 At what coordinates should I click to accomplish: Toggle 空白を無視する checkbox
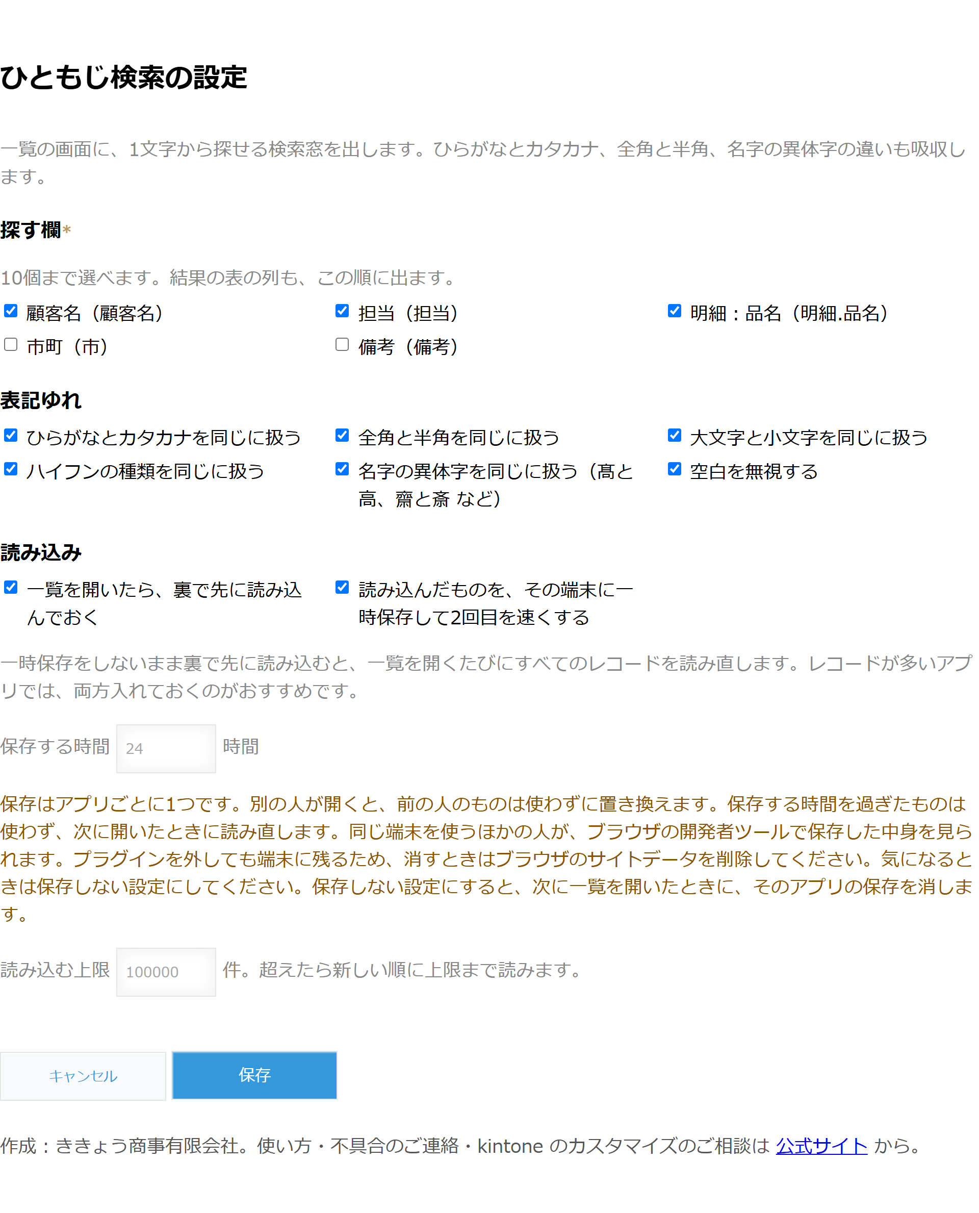(674, 469)
